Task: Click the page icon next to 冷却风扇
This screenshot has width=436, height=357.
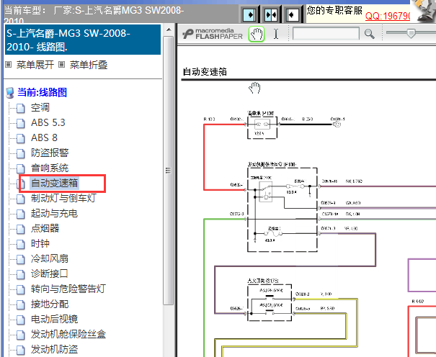Action: 21,259
